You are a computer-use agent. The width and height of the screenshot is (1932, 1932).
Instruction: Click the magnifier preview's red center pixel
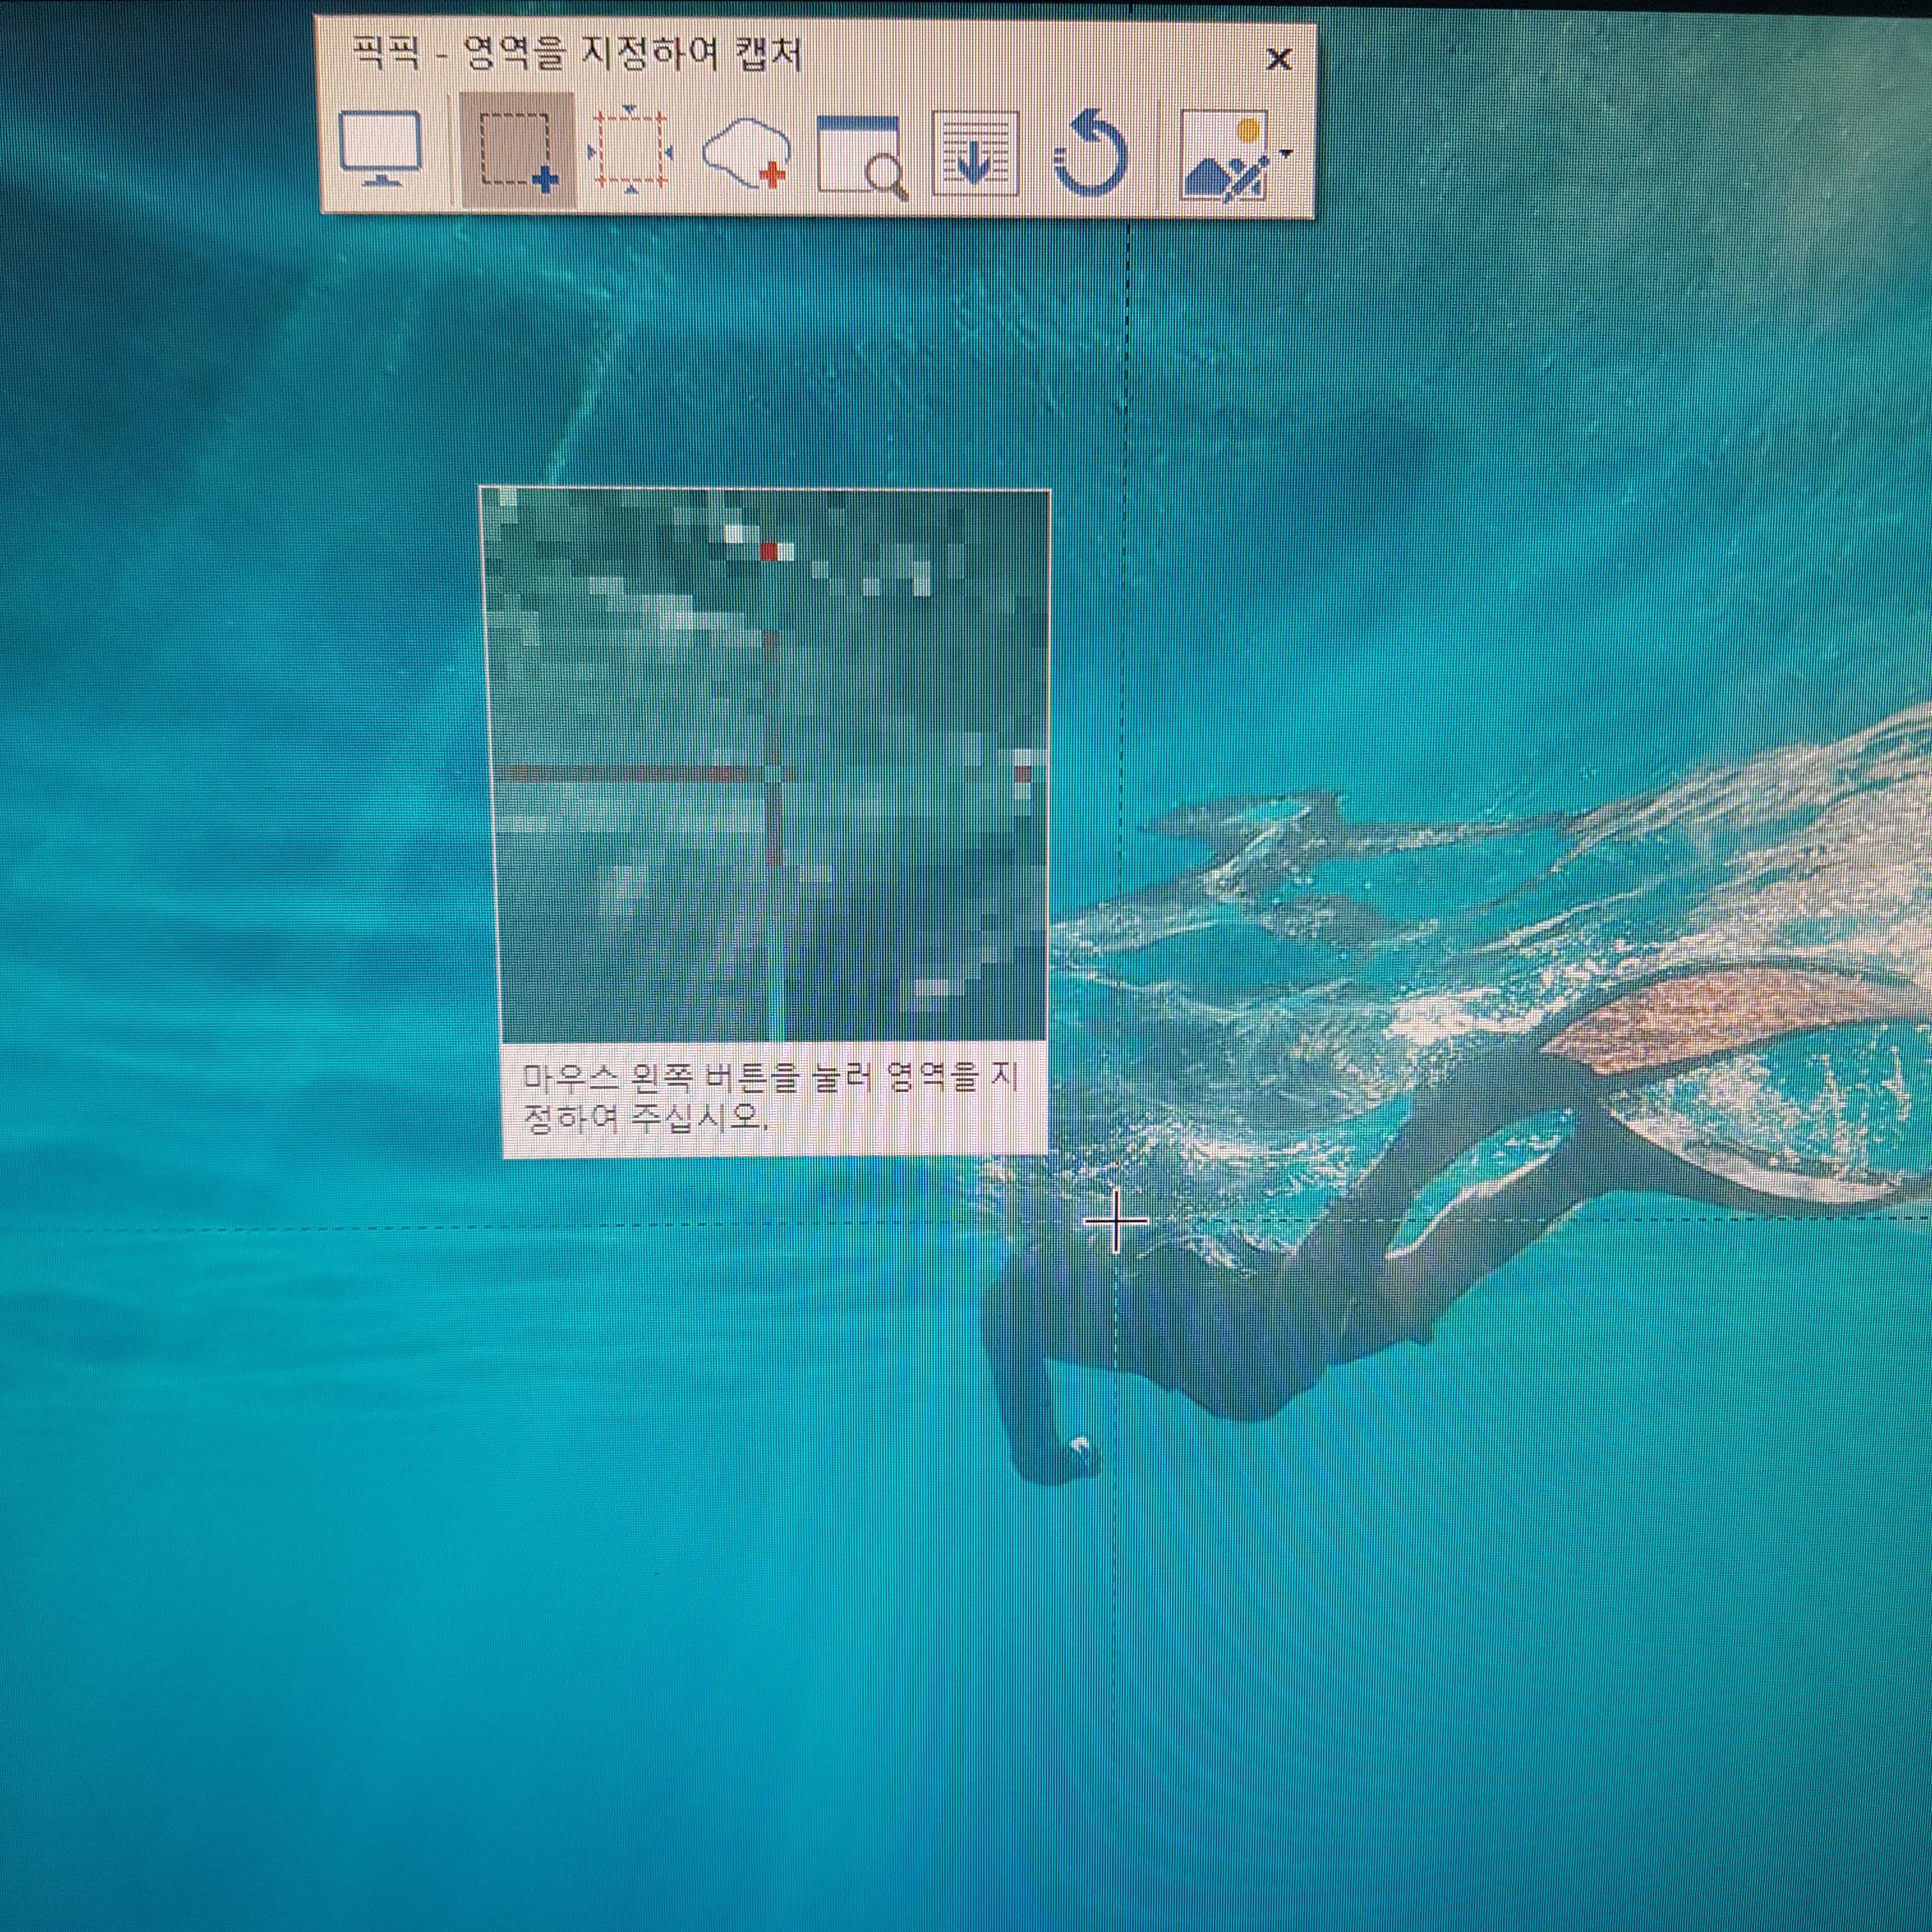pyautogui.click(x=768, y=551)
